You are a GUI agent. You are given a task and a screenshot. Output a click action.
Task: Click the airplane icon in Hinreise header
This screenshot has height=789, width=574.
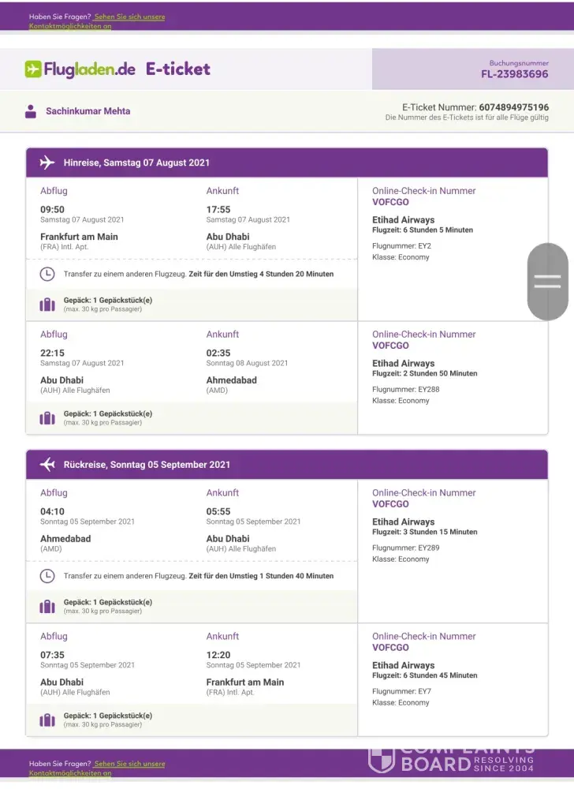click(x=47, y=163)
